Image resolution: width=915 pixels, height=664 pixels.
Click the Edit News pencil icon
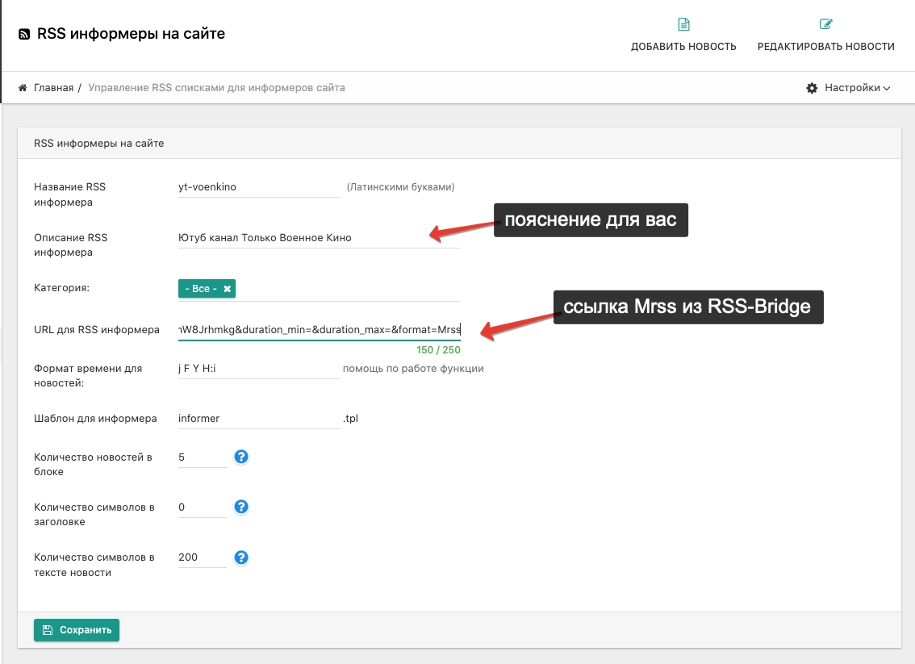[x=825, y=24]
